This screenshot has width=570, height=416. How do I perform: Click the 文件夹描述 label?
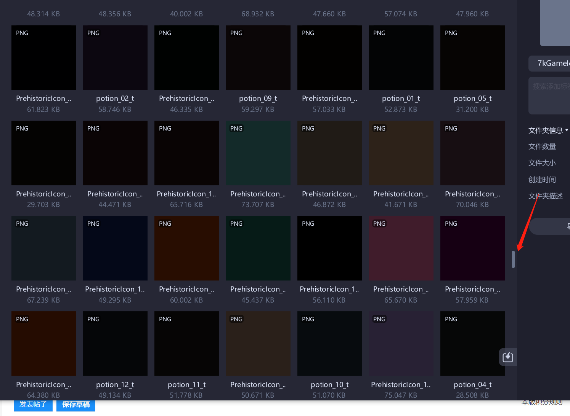click(546, 196)
